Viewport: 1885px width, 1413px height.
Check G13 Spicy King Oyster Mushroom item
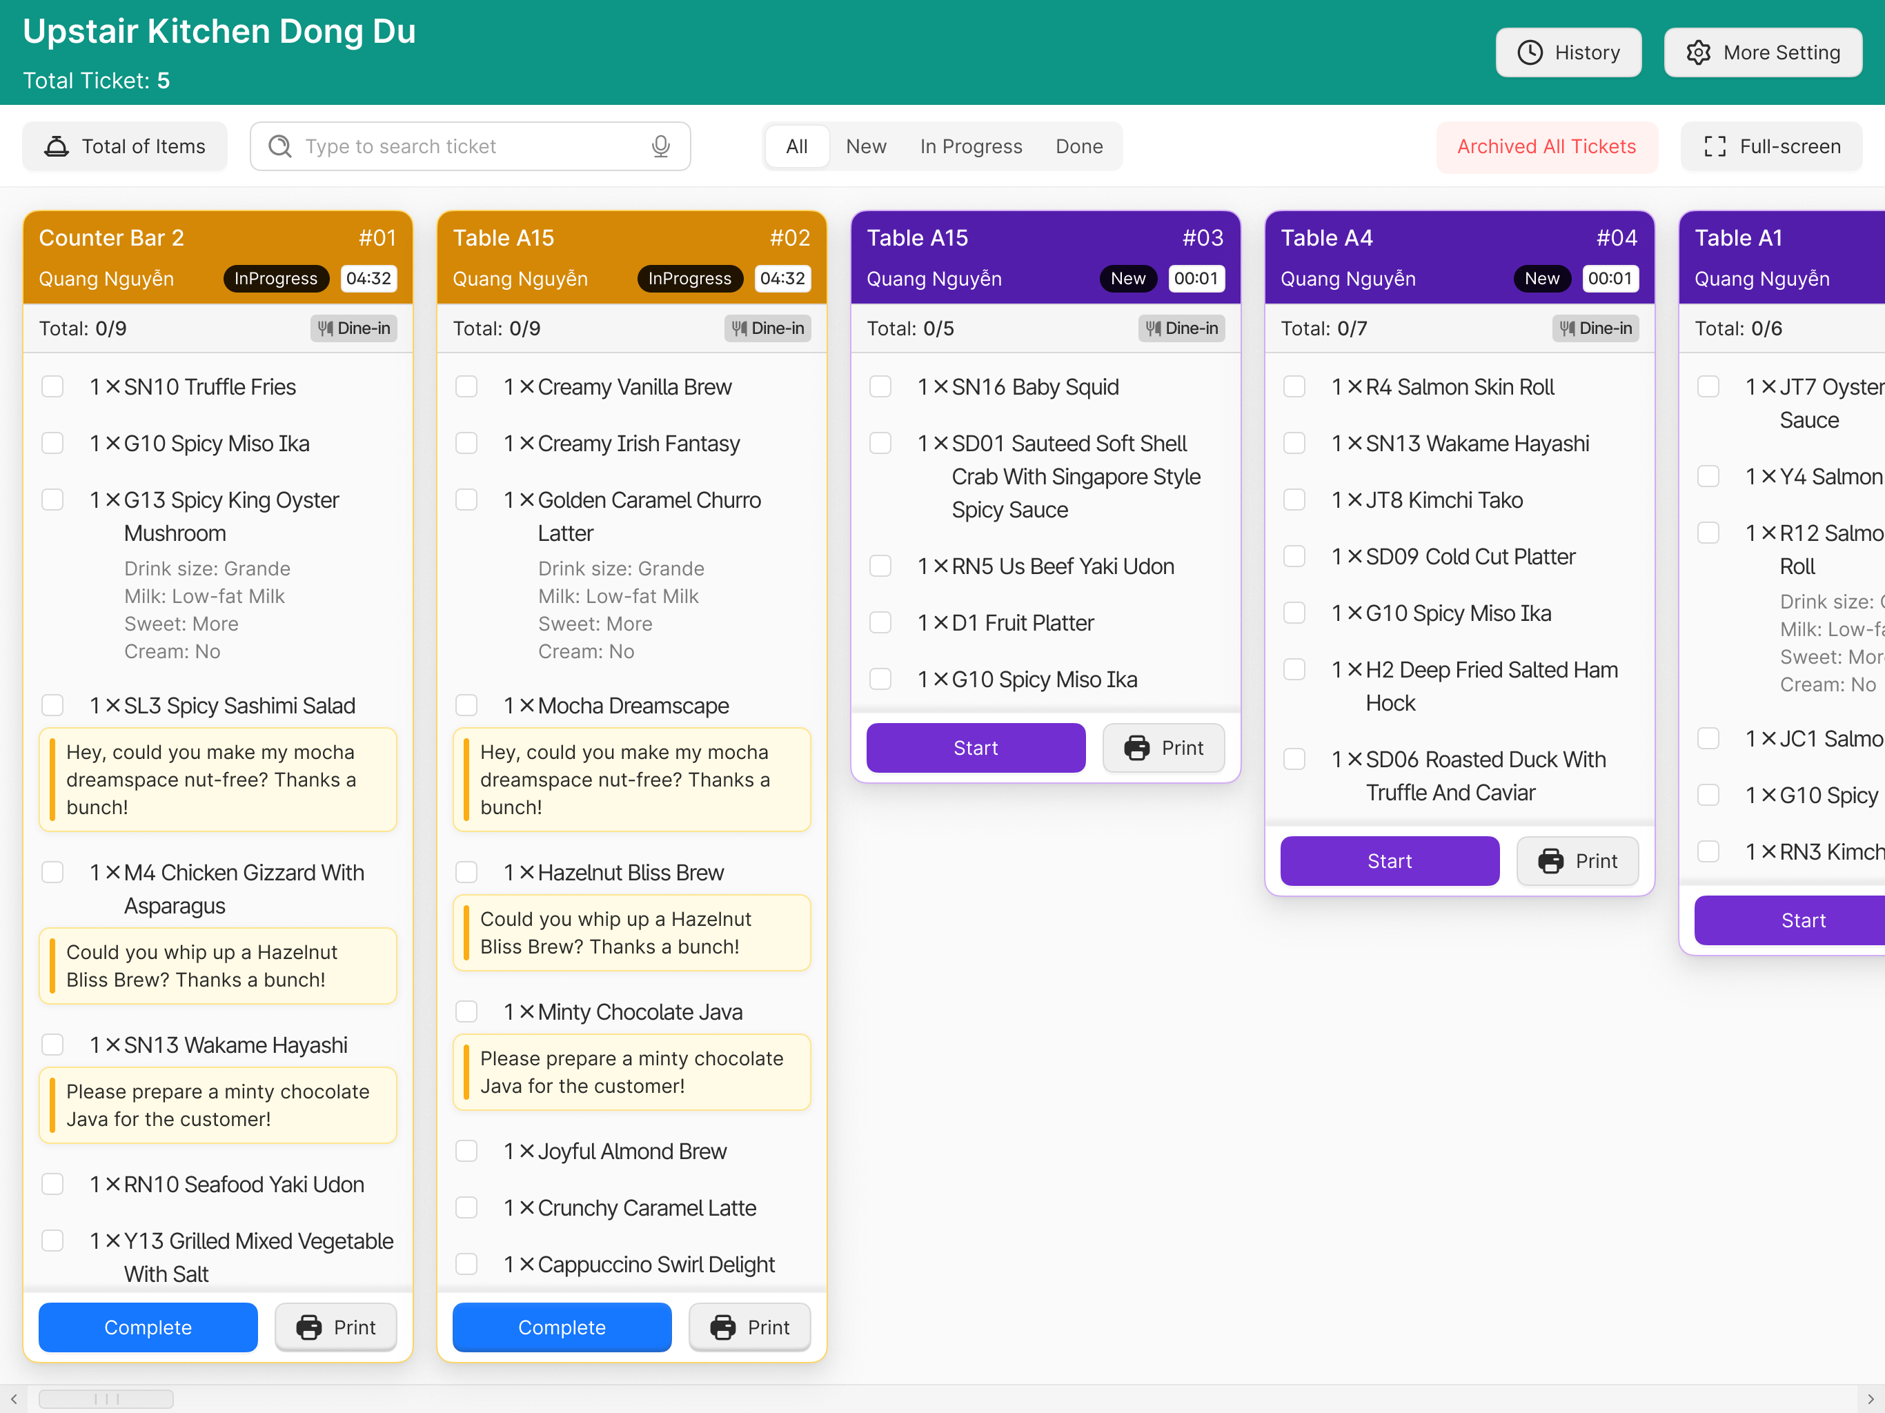point(53,500)
